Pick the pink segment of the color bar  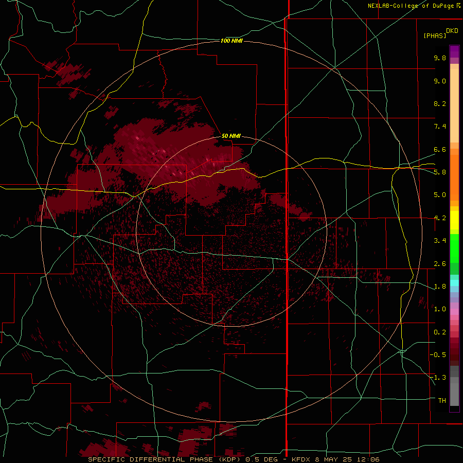(x=454, y=312)
